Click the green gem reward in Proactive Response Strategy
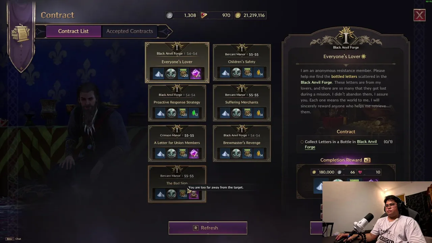 (x=194, y=113)
